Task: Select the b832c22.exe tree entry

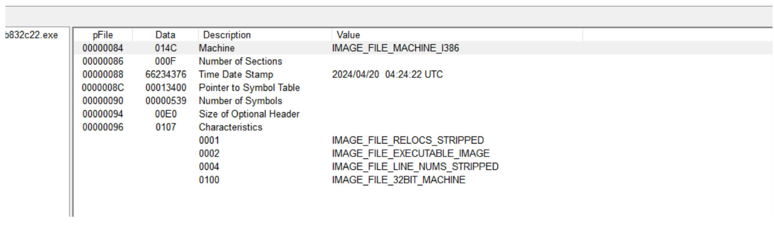Action: [x=31, y=36]
